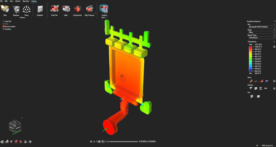Image resolution: width=276 pixels, height=147 pixels.
Task: Open the View menu
Action: [x=11, y=1]
